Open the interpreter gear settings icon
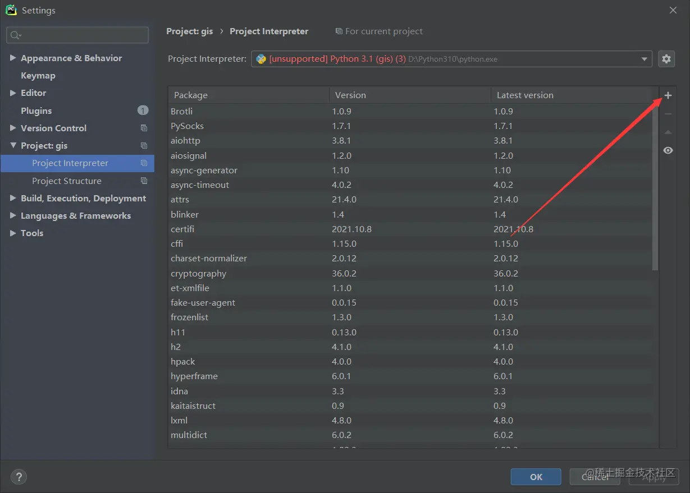 point(666,58)
